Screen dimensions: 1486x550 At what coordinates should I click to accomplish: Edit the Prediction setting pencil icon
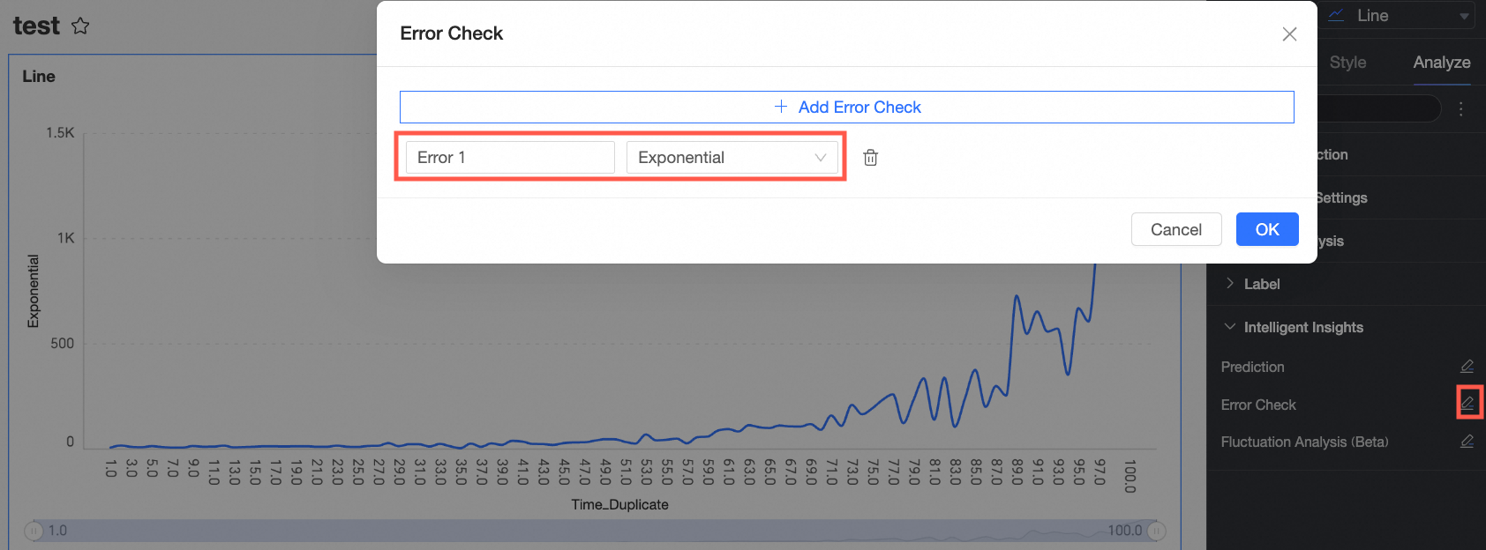pos(1467,367)
